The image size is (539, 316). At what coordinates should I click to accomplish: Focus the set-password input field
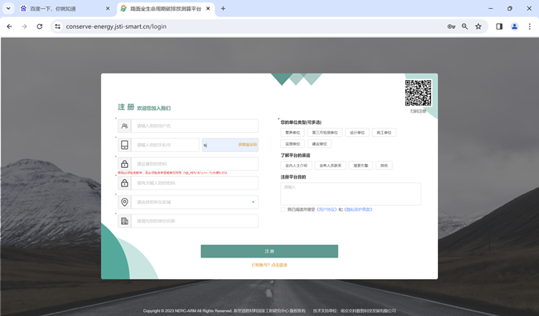[195, 164]
